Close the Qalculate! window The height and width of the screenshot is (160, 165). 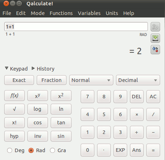pos(6,4)
